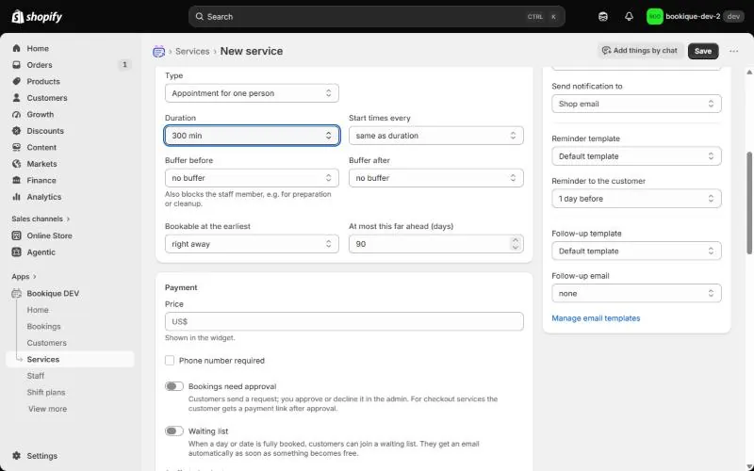754x471 pixels.
Task: Click the Growth icon in sidebar
Action: (17, 114)
